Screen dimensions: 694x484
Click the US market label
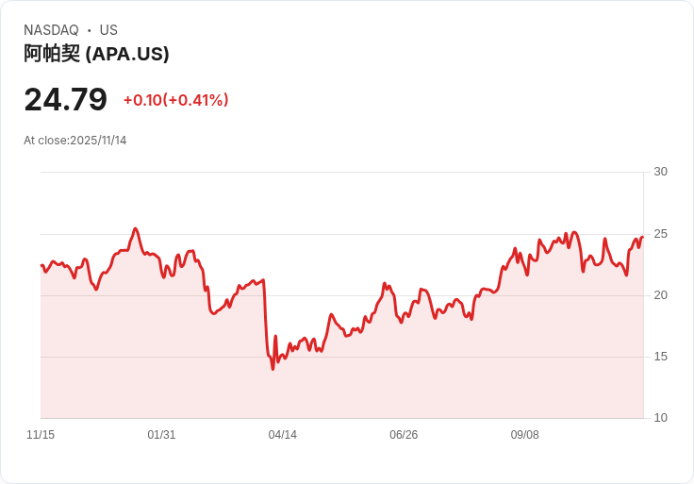(x=108, y=30)
